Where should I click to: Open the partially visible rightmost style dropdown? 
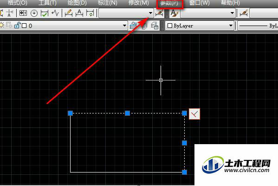click(264, 13)
